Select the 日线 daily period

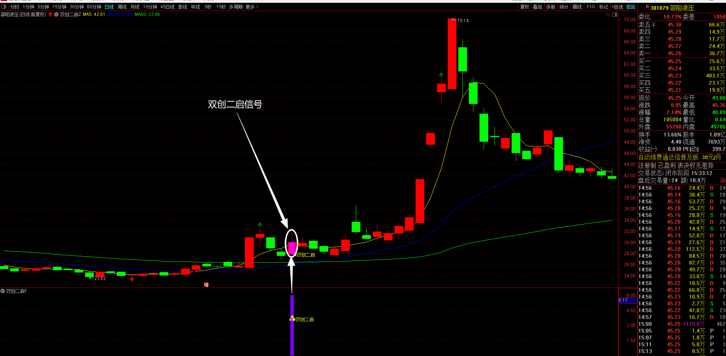coord(109,7)
